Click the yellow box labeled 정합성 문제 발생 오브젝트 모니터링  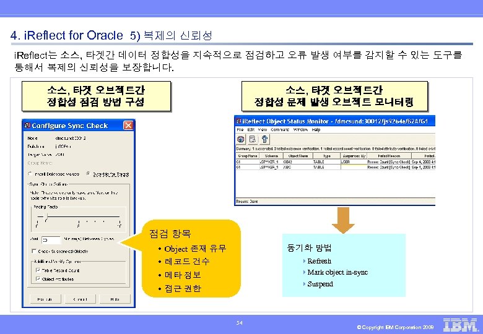point(334,96)
